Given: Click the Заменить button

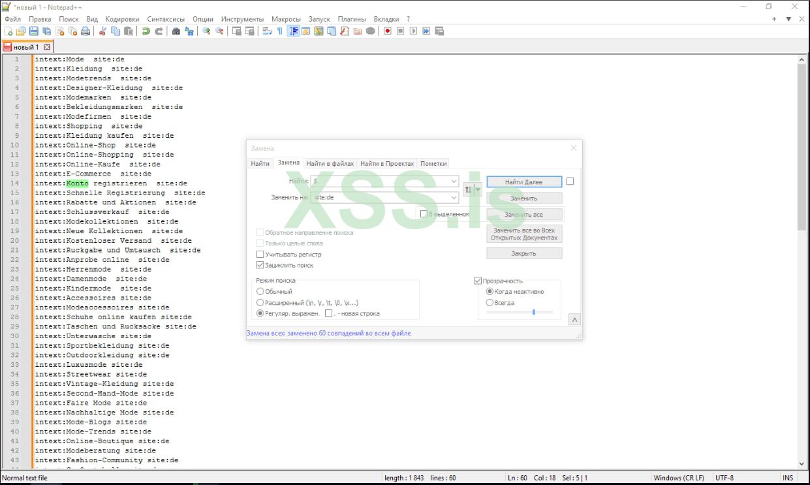Looking at the screenshot, I should [x=524, y=198].
